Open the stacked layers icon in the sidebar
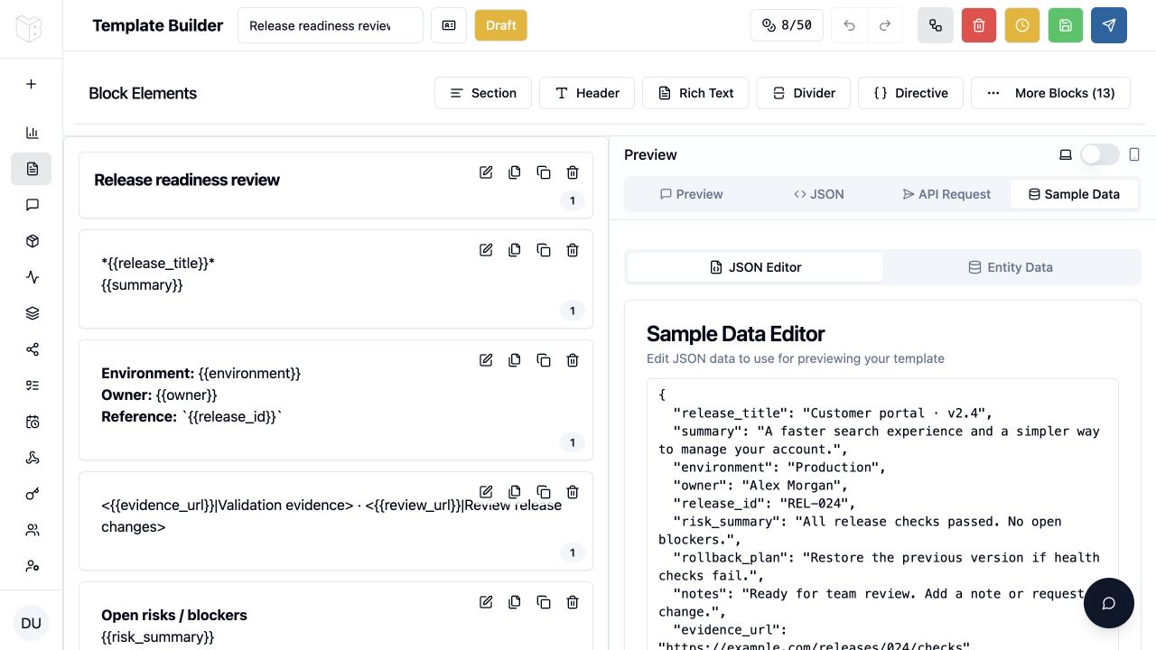 tap(33, 313)
